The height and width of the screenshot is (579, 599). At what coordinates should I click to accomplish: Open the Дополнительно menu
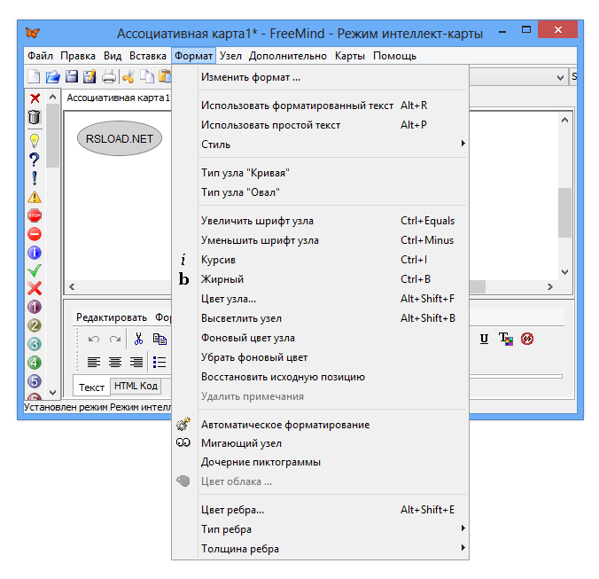coord(288,56)
